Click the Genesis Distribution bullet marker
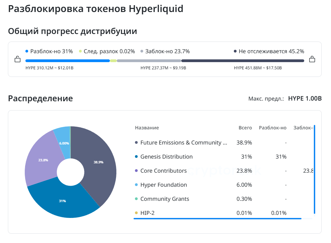The width and height of the screenshot is (331, 243). point(137,157)
